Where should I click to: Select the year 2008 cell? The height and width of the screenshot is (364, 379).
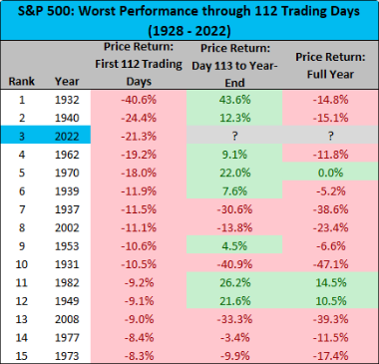tap(67, 319)
